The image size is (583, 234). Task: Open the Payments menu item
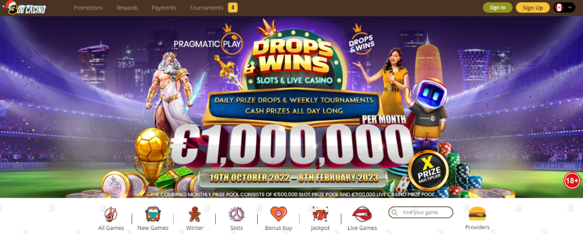coord(164,8)
